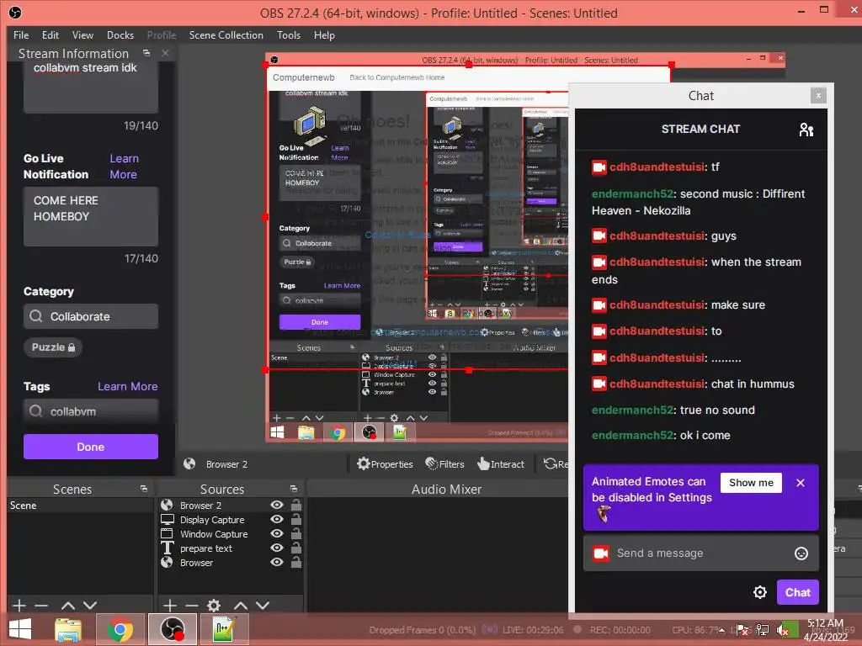The width and height of the screenshot is (862, 646).
Task: Open Properties for Browser 2 source
Action: [x=385, y=464]
